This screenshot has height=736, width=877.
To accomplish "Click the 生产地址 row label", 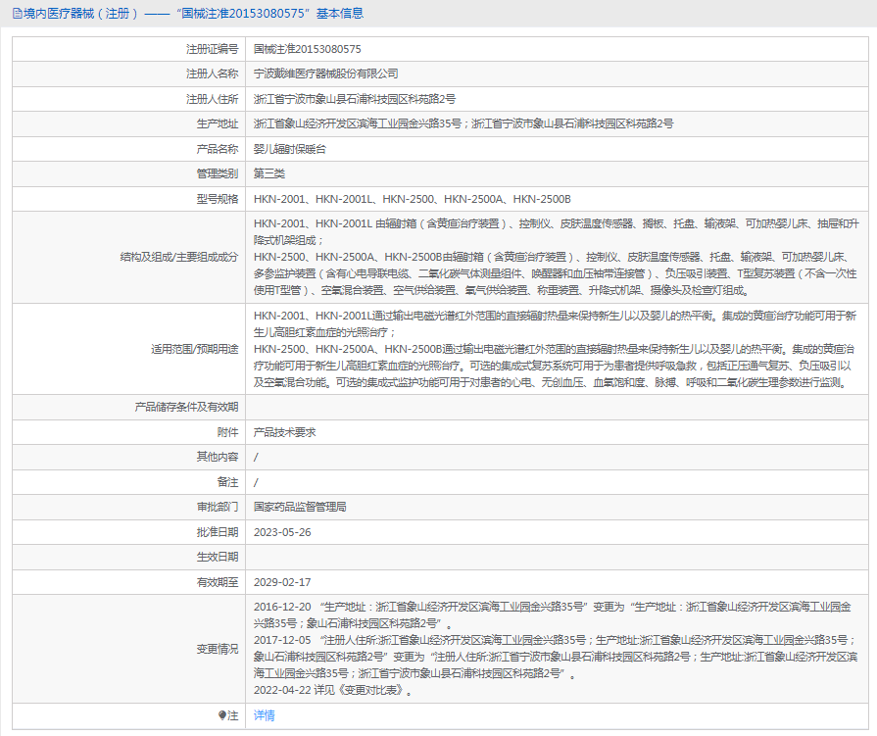I will click(217, 123).
